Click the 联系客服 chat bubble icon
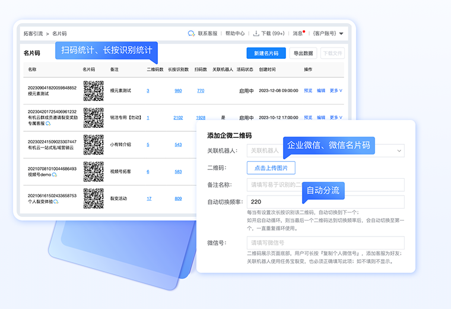The width and height of the screenshot is (451, 309). [191, 34]
